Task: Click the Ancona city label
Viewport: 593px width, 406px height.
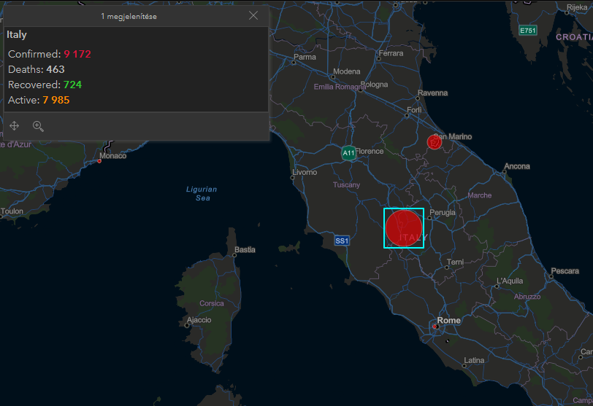Action: click(x=517, y=167)
